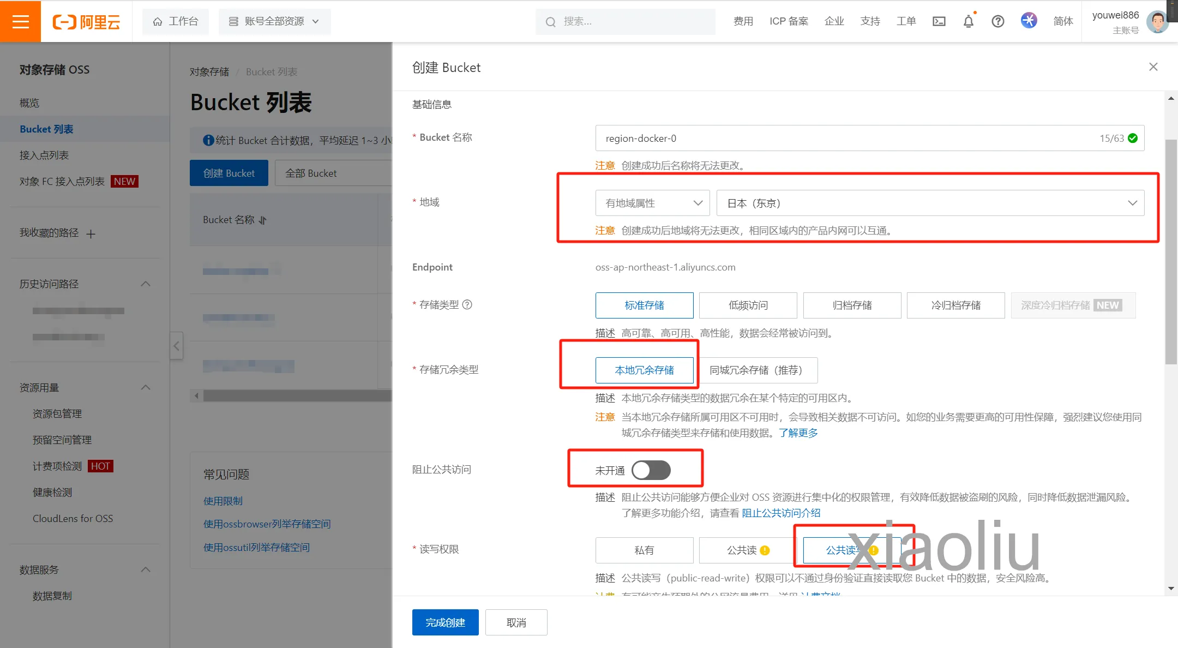Open 资源包管理 in sidebar
Viewport: 1178px width, 648px height.
(57, 414)
